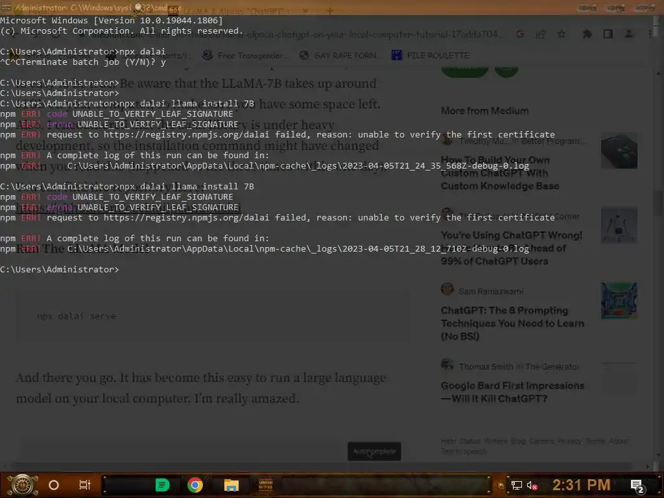The height and width of the screenshot is (498, 664).
Task: Open article 'Google Bard First Impressions'
Action: (512, 392)
